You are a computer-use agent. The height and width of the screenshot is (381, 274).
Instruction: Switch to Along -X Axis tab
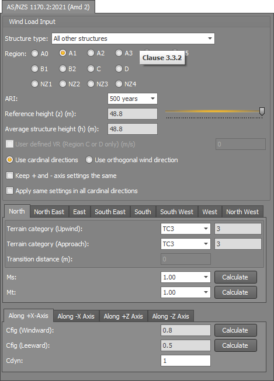pos(76,316)
